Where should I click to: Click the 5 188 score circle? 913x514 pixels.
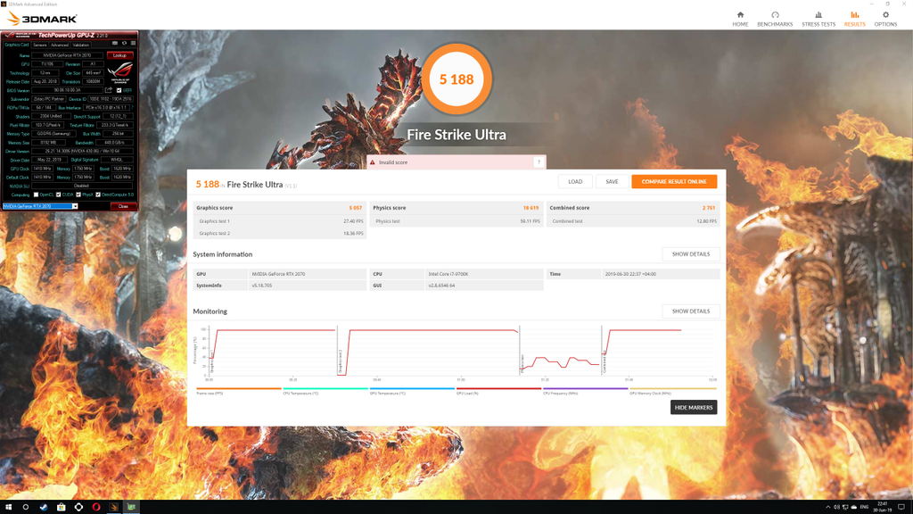[456, 79]
